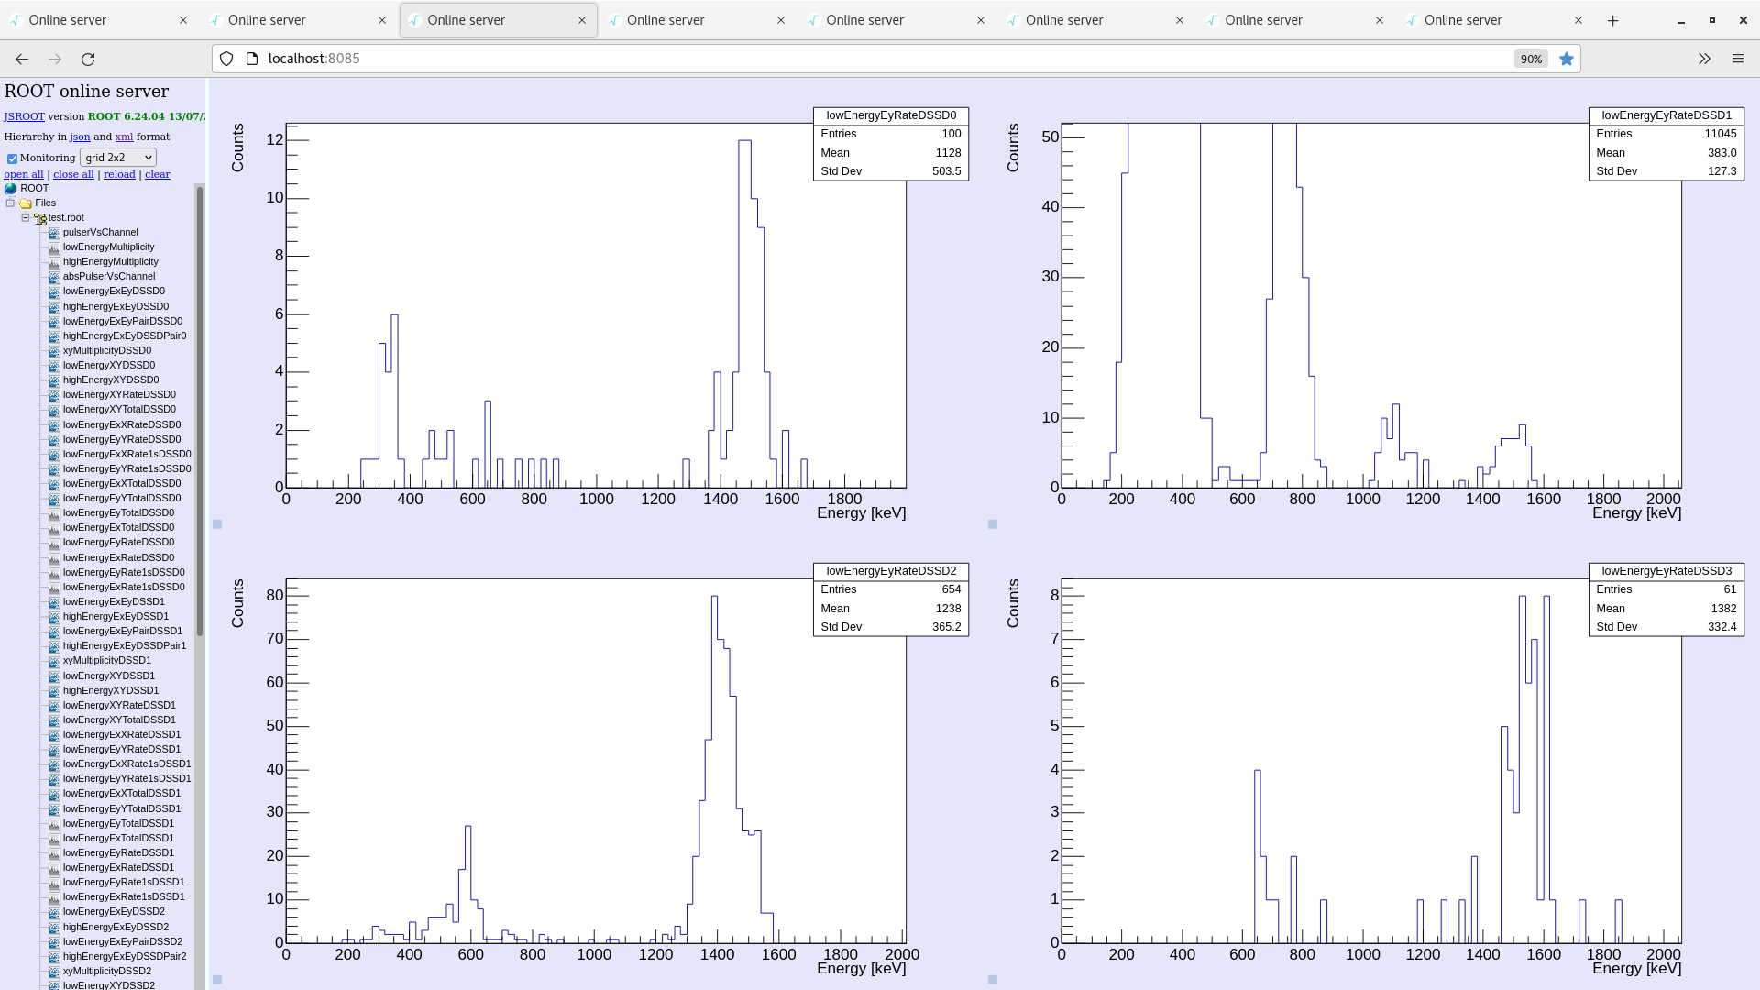Click the icon beside xyMultiplicityDSSD0
1760x990 pixels.
tap(54, 351)
